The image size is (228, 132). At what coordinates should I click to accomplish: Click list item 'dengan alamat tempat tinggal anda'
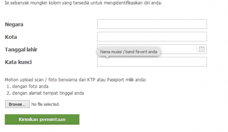(48, 93)
